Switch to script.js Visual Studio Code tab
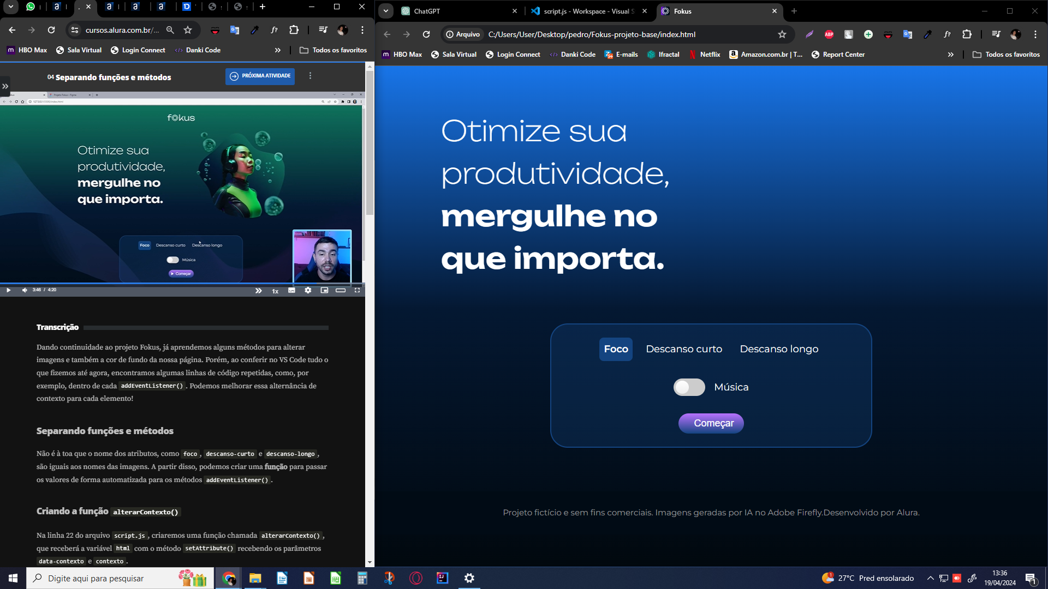The height and width of the screenshot is (589, 1048). [589, 11]
